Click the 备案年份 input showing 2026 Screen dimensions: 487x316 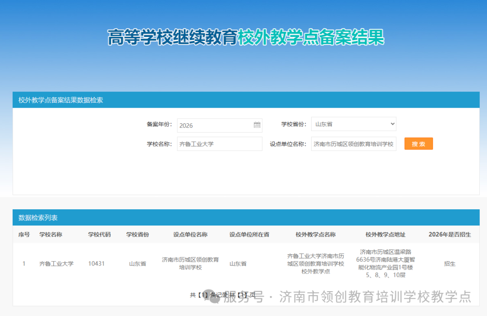[x=220, y=126]
